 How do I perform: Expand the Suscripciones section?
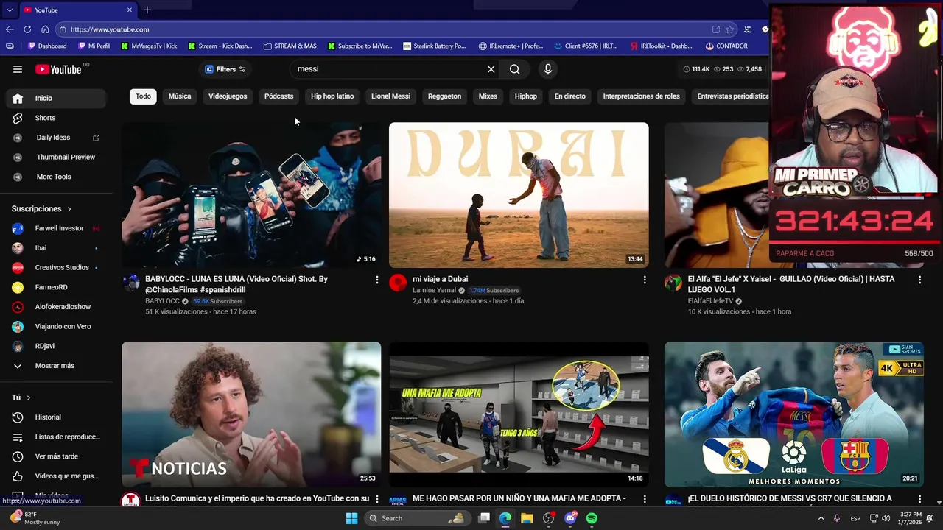[x=42, y=209]
